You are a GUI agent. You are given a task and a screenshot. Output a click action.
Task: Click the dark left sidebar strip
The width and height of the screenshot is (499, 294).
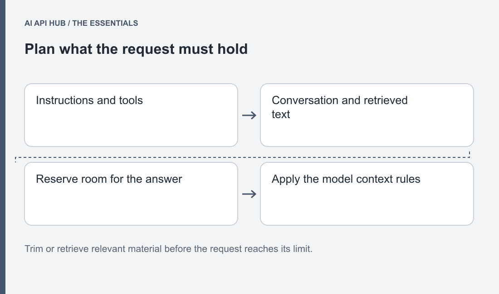pos(3,147)
